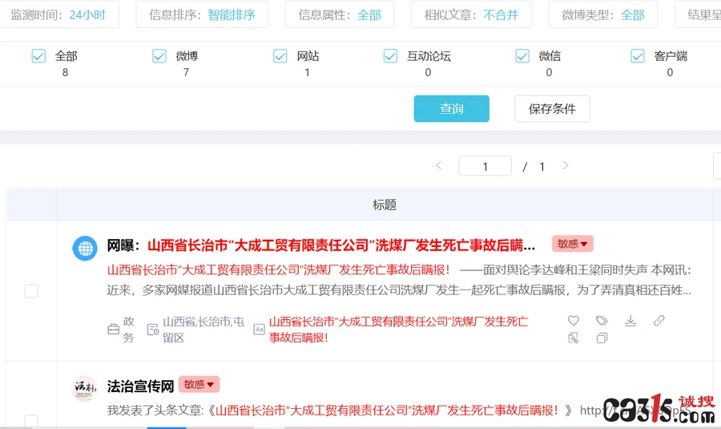
Task: Click the tag label icon in first result
Action: pyautogui.click(x=602, y=321)
